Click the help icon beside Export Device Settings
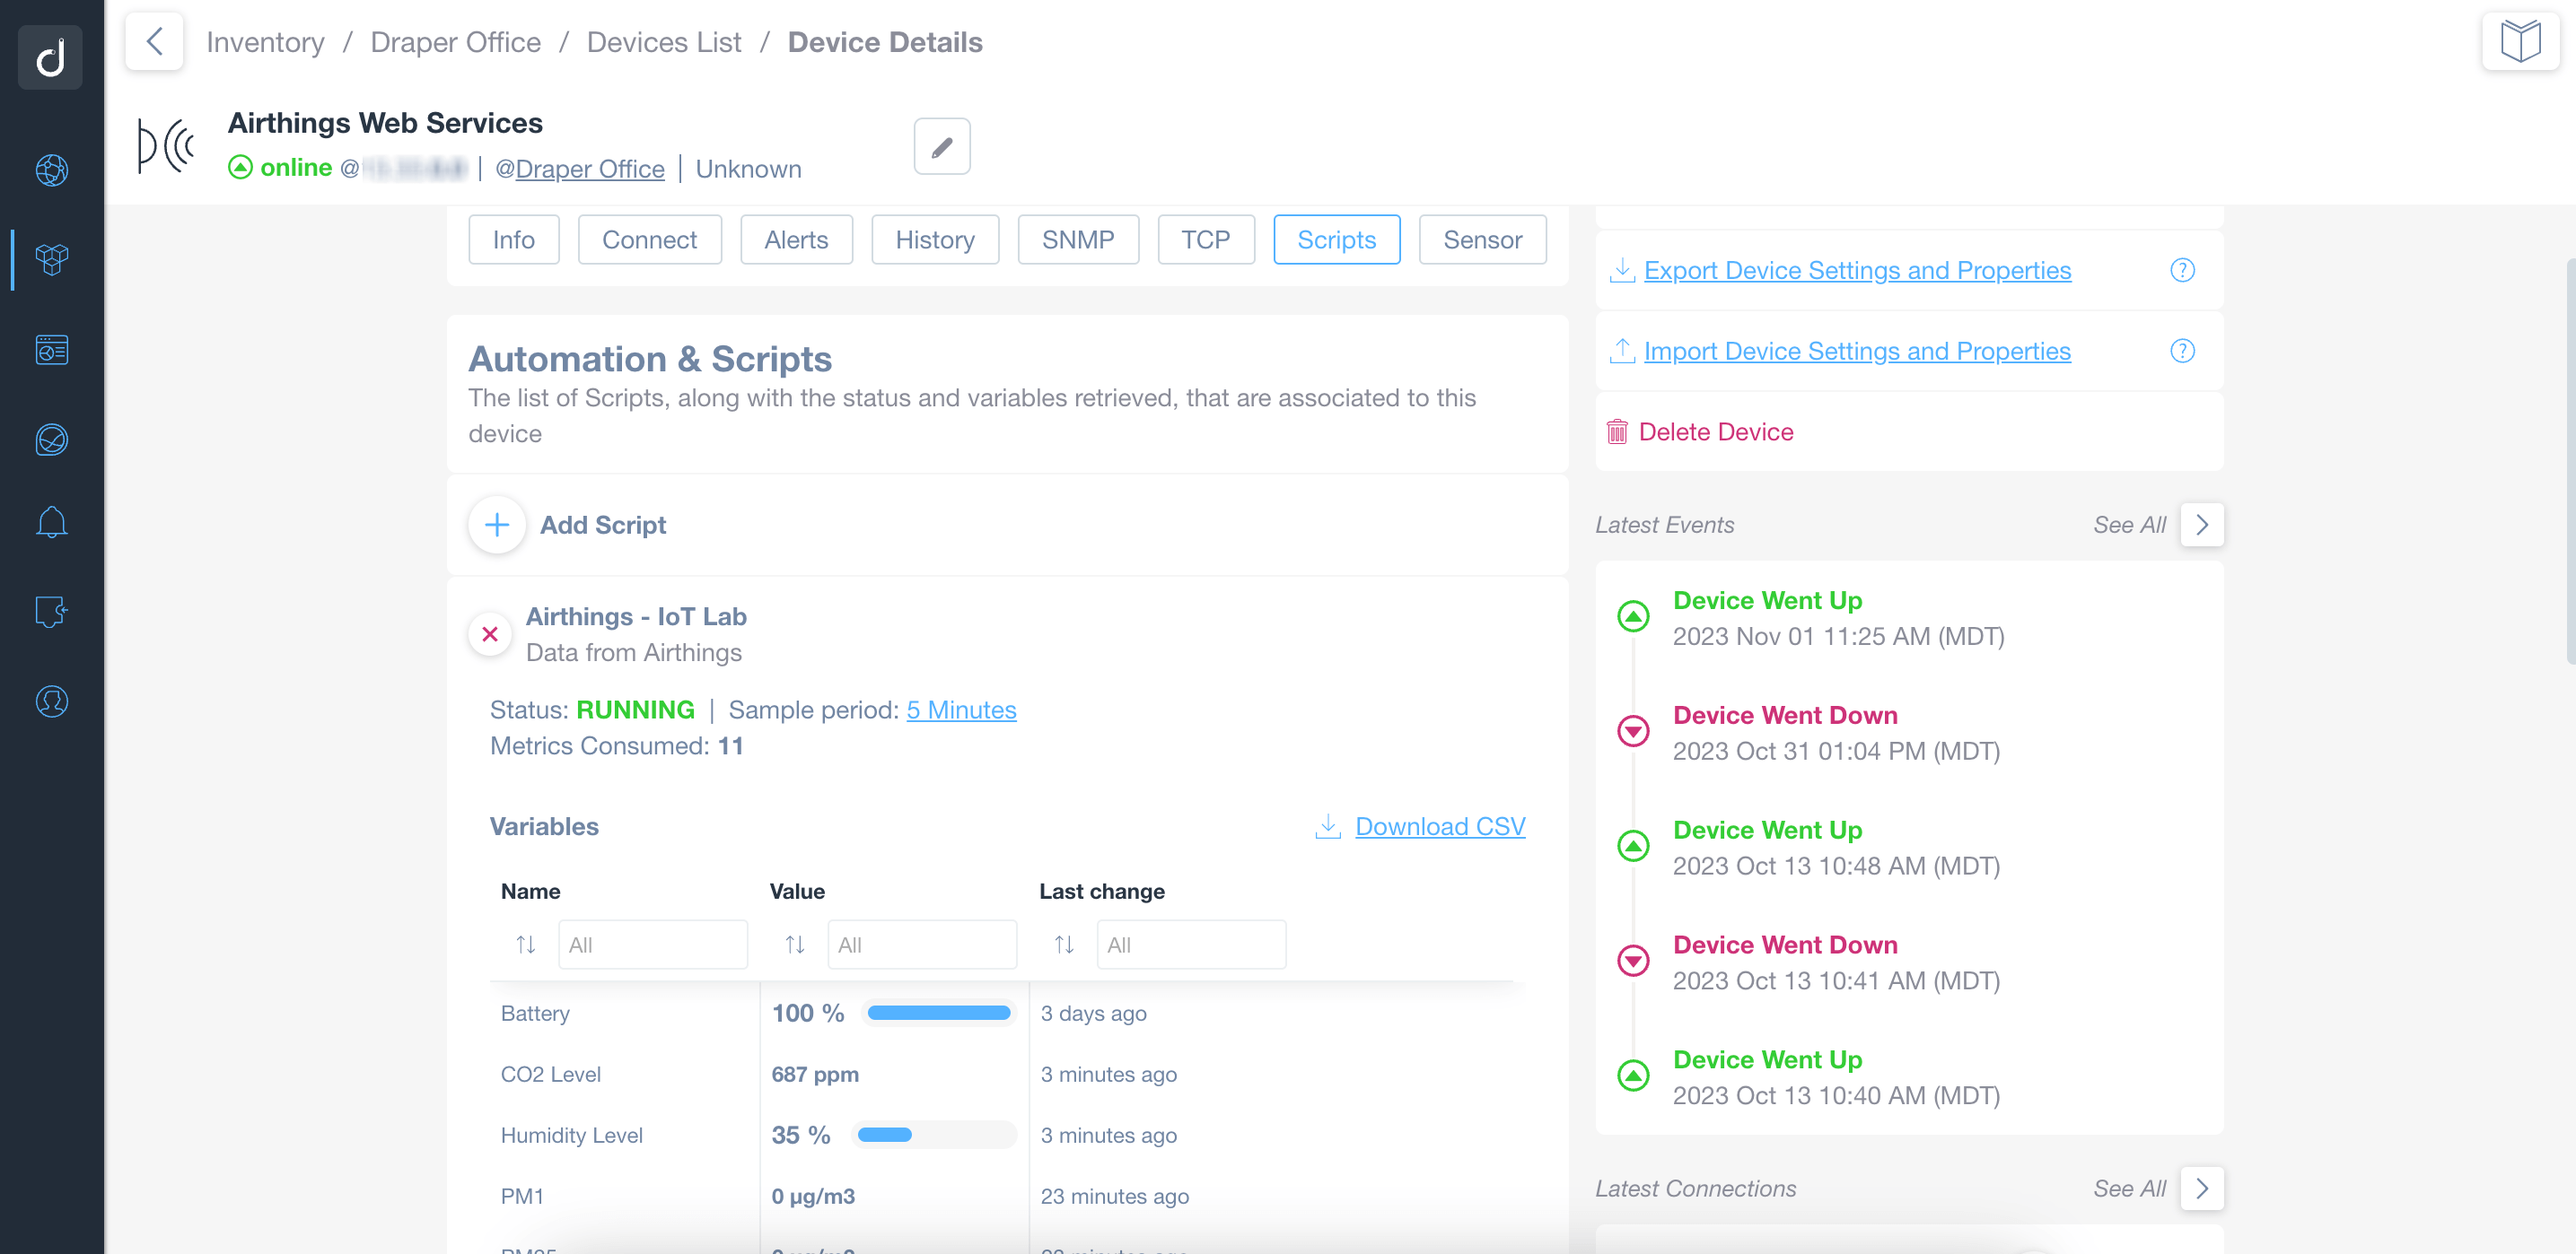This screenshot has width=2576, height=1254. (x=2182, y=271)
